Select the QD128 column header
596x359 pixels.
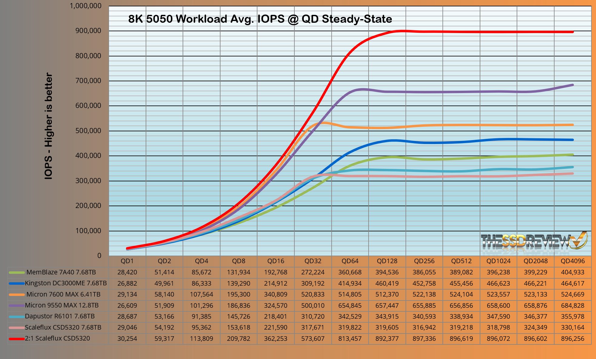click(387, 261)
